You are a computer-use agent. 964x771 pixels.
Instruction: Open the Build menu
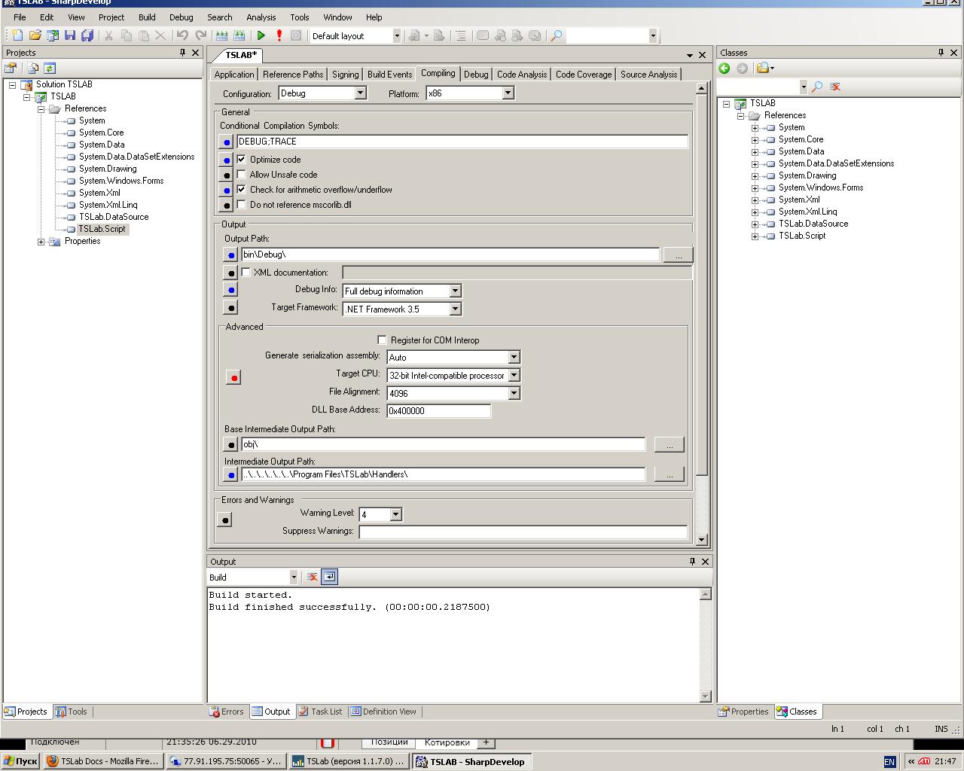pos(147,17)
